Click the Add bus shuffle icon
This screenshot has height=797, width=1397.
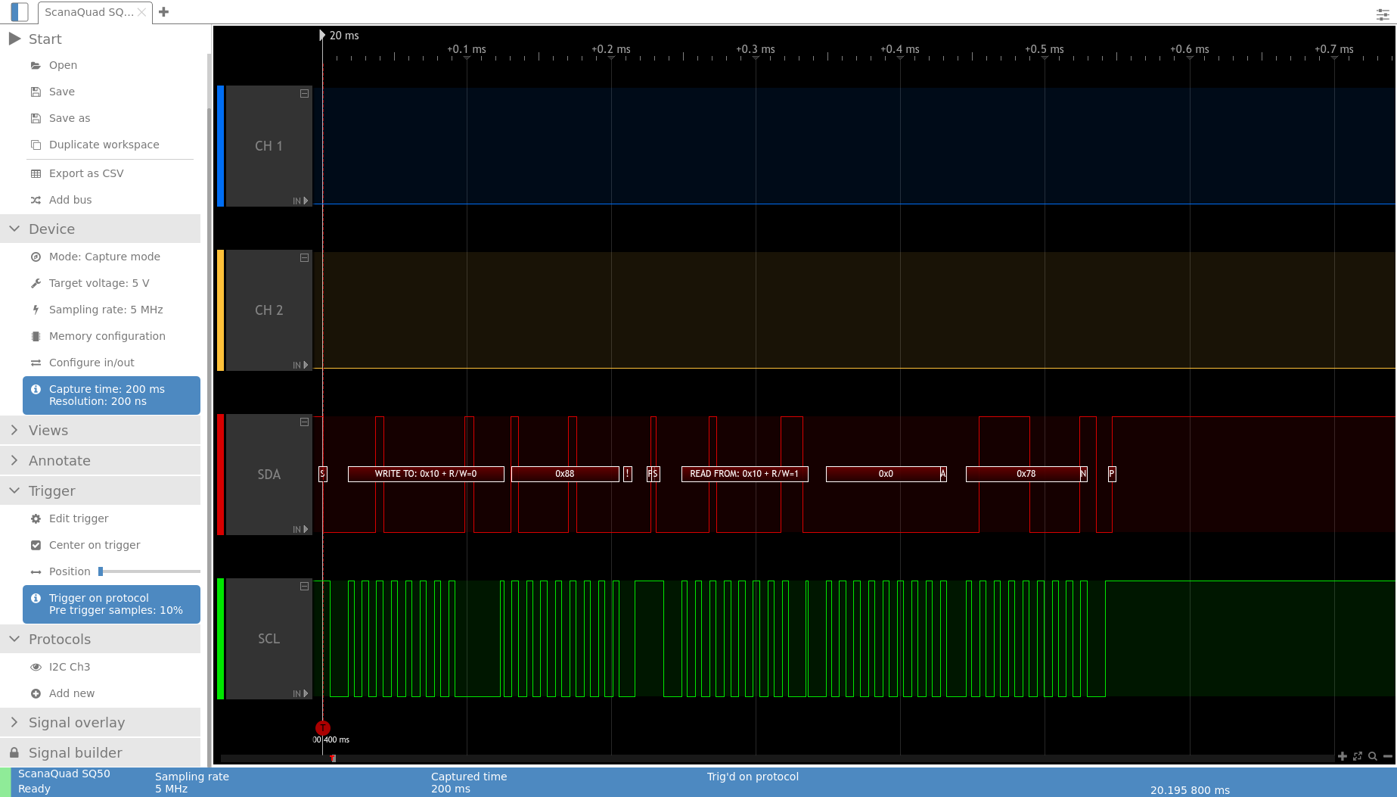36,200
